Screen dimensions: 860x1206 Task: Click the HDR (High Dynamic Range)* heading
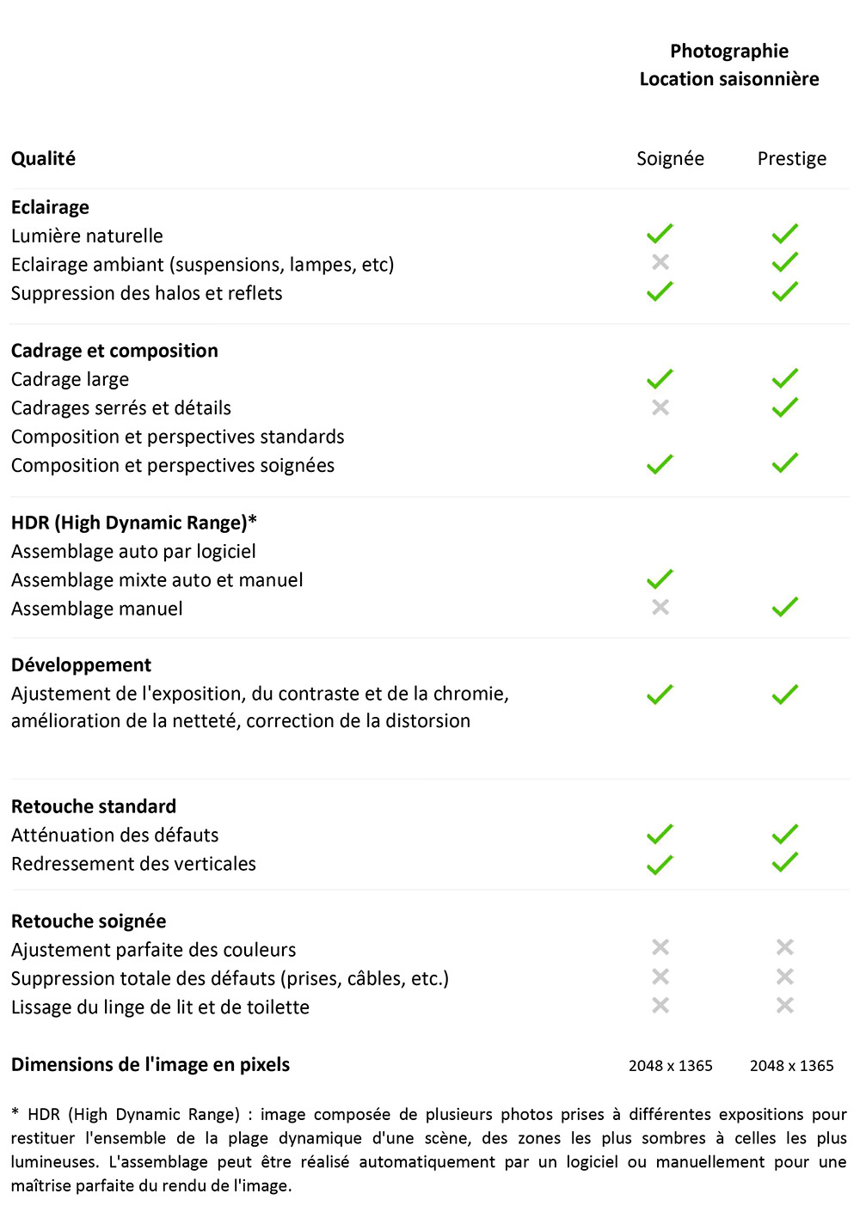tap(134, 523)
